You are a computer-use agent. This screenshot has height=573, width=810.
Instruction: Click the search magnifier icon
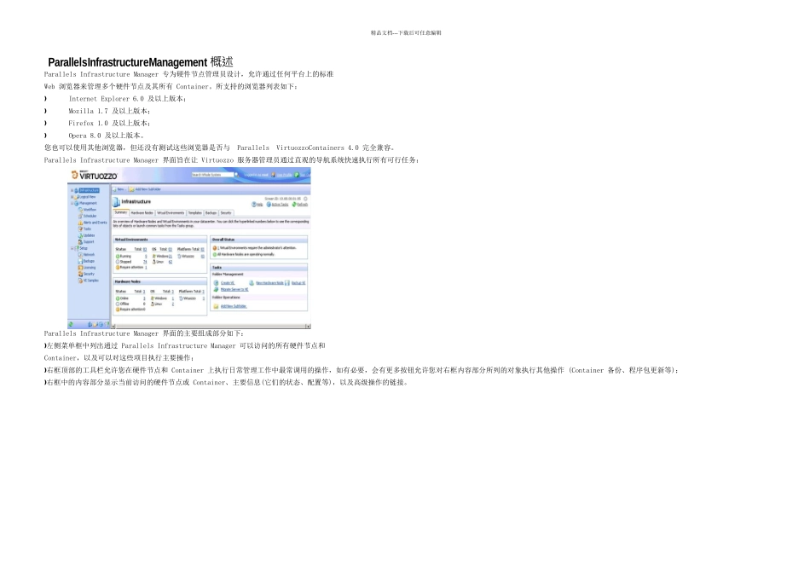236,175
